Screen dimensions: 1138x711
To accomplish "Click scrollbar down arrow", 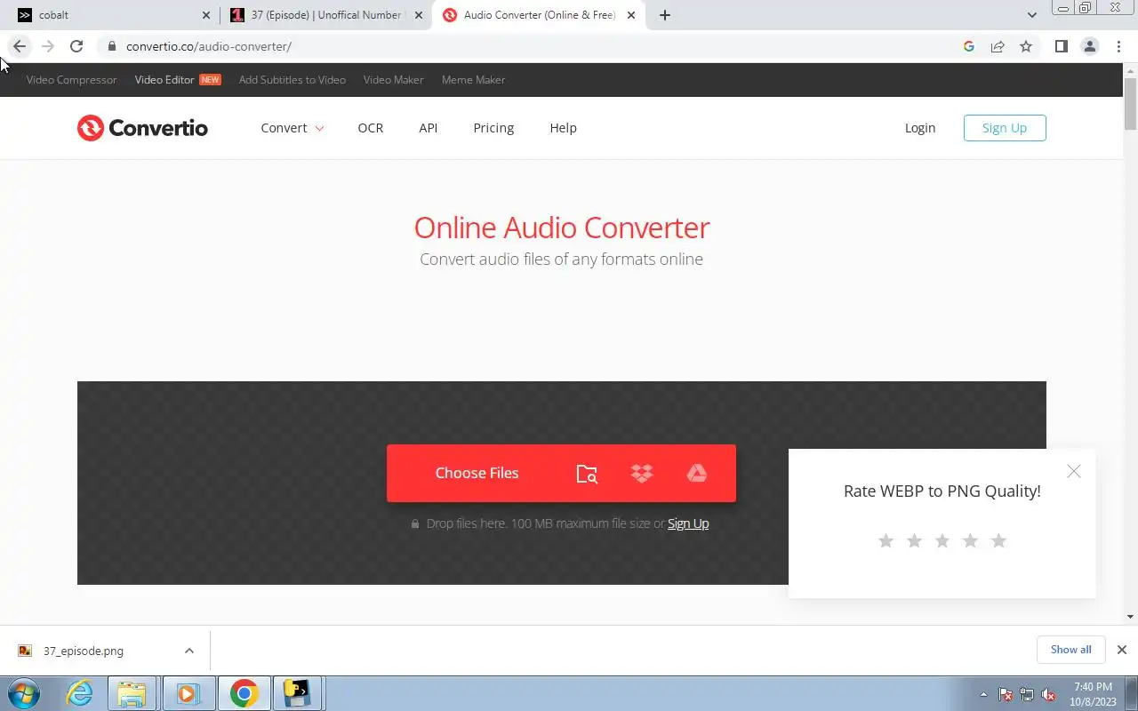I will point(1130,617).
